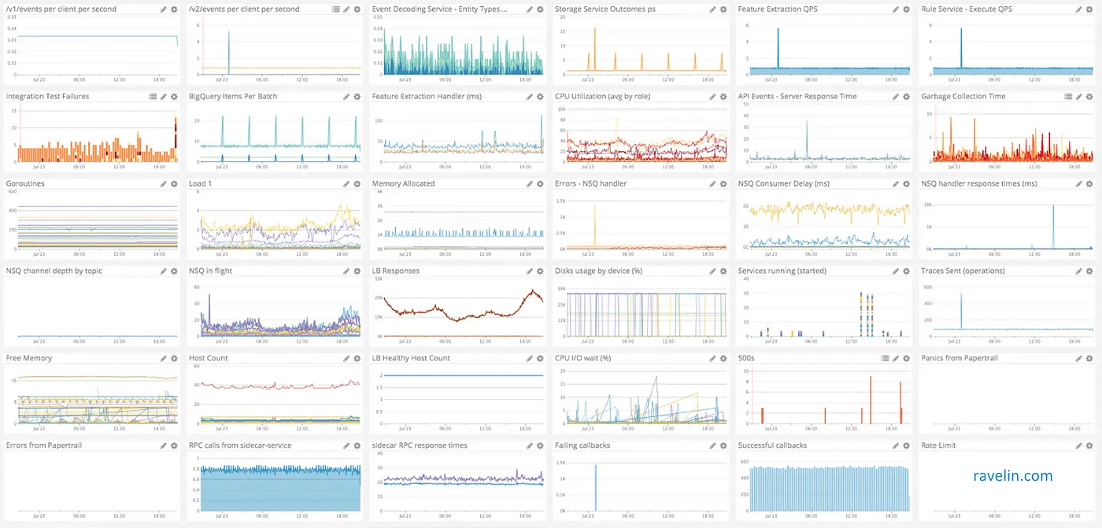Open the gear on Traces Sent operations panel
Image resolution: width=1102 pixels, height=528 pixels.
click(1090, 270)
